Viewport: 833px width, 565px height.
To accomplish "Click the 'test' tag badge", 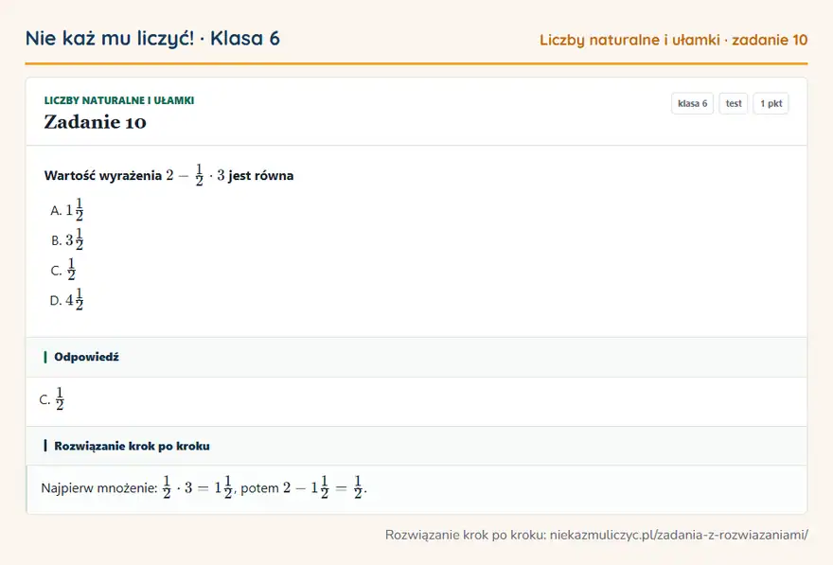I will pos(733,103).
